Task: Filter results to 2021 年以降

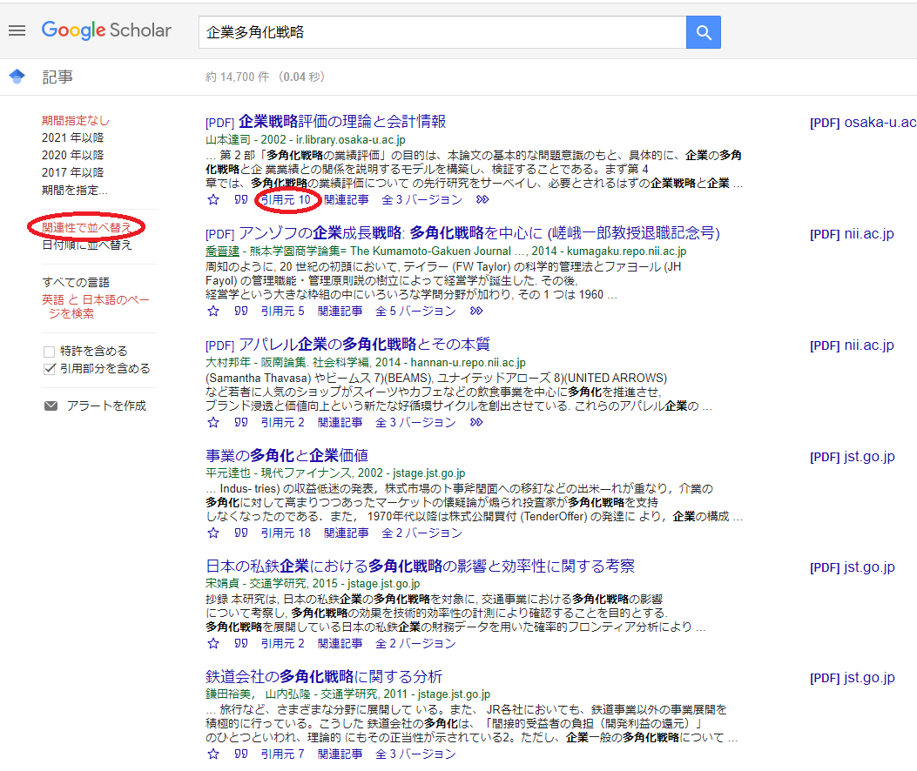Action: coord(72,138)
